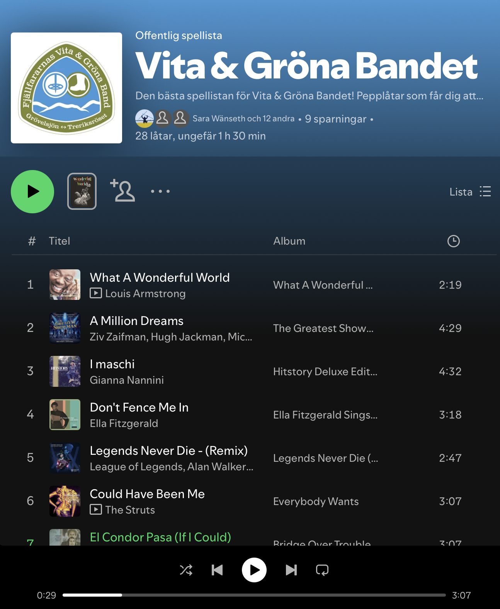Open Louis Armstrong artist link
The height and width of the screenshot is (609, 500).
click(145, 294)
